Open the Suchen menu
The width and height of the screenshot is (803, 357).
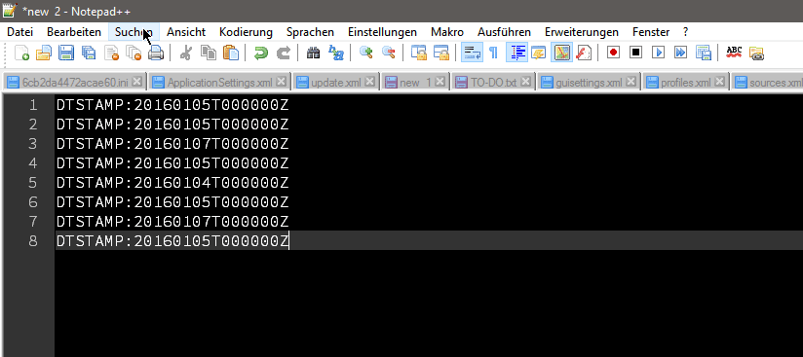point(134,32)
